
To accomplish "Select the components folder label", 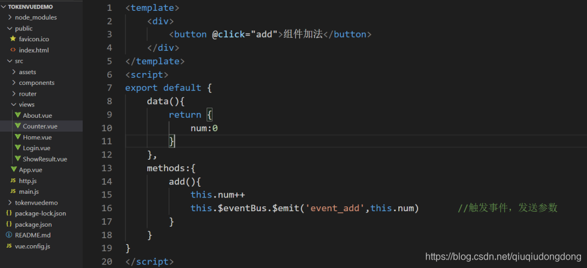I will tap(37, 83).
